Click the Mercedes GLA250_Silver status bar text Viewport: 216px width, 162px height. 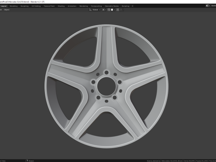pyautogui.click(x=172, y=161)
